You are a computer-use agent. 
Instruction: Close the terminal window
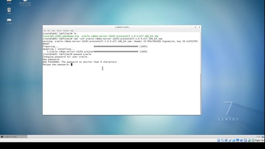(199, 27)
